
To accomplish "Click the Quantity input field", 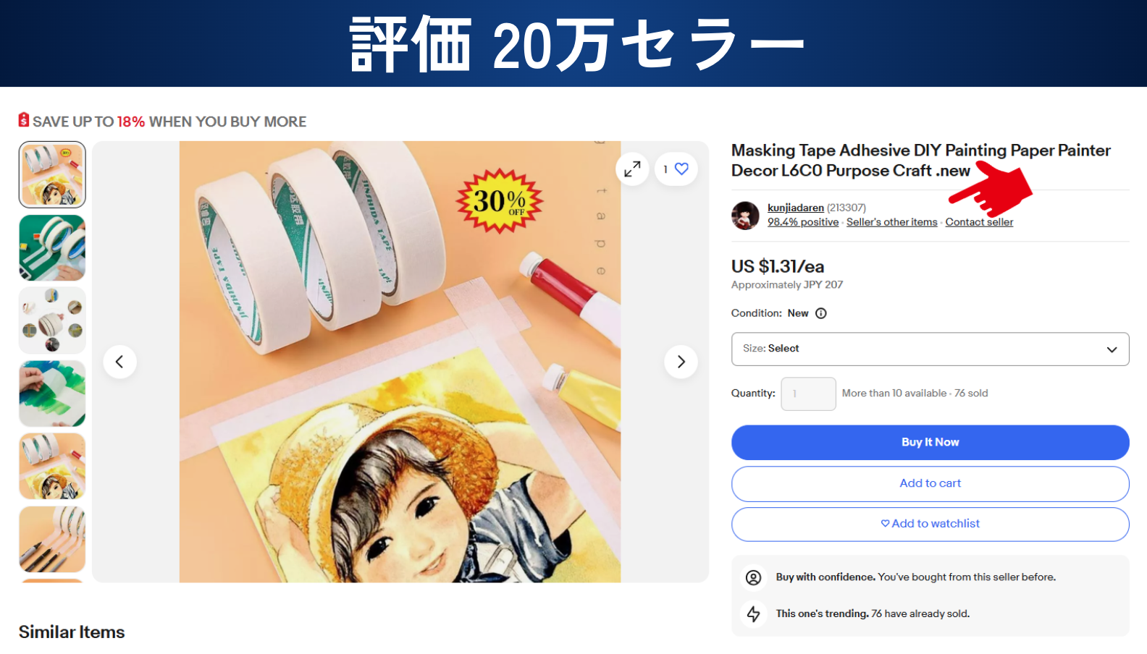I will [x=808, y=394].
